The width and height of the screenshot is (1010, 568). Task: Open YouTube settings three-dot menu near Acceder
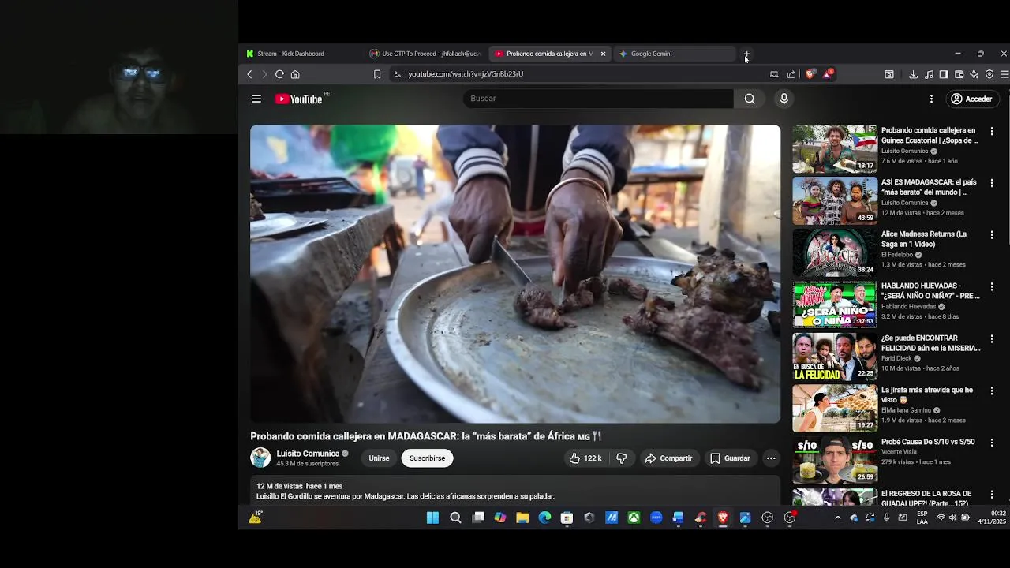point(931,99)
